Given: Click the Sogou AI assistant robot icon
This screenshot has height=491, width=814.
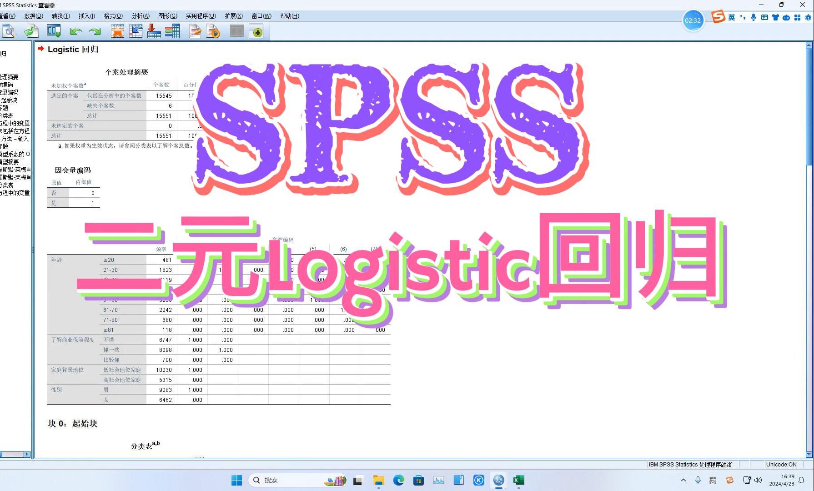Looking at the screenshot, I should (x=786, y=17).
